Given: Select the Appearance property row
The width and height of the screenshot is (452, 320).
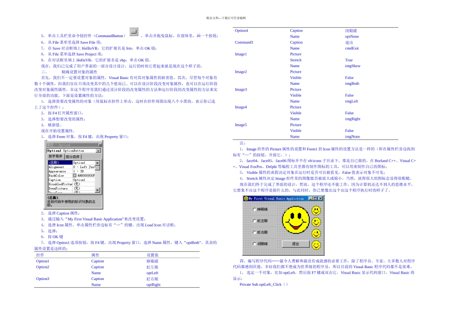Looking at the screenshot, I should click(71, 171).
